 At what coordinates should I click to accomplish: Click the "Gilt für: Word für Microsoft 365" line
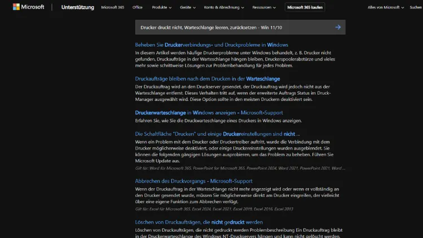point(240,168)
